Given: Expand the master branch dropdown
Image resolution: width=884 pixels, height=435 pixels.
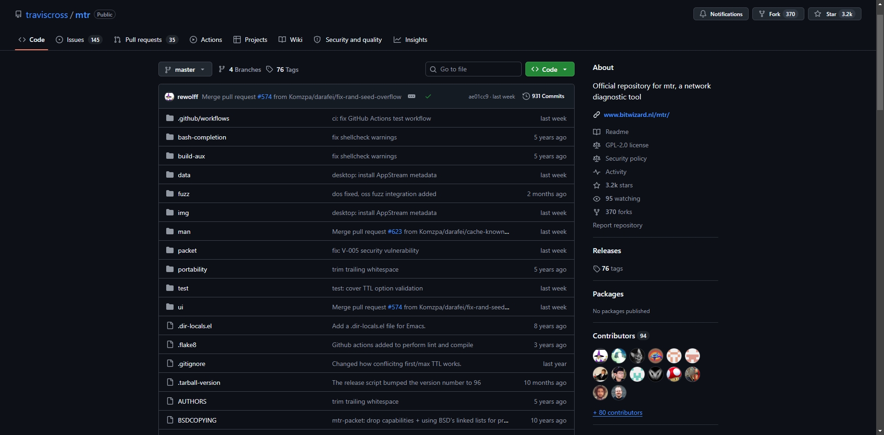Looking at the screenshot, I should pos(185,70).
